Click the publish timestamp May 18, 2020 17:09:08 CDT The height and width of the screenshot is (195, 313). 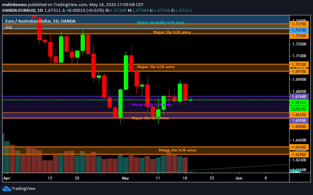coord(117,4)
